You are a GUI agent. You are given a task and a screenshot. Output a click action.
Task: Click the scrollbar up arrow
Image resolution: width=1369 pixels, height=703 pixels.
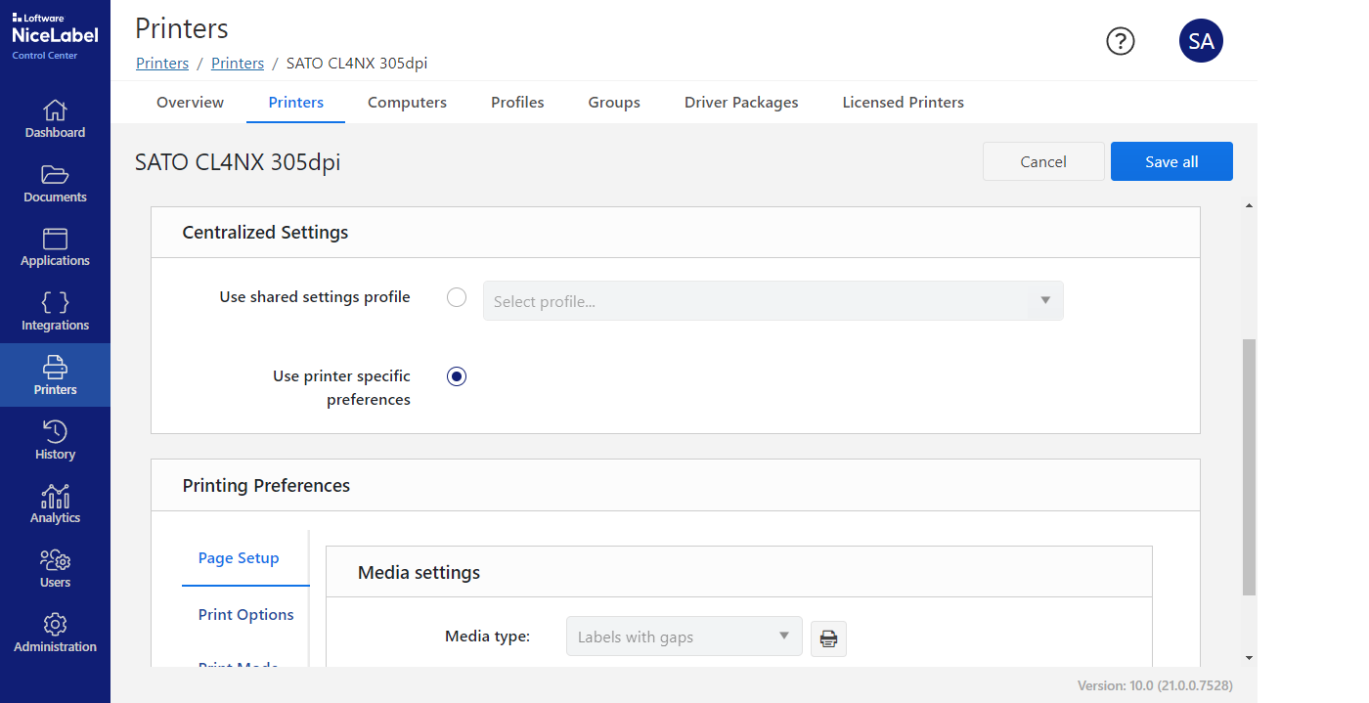coord(1249,205)
